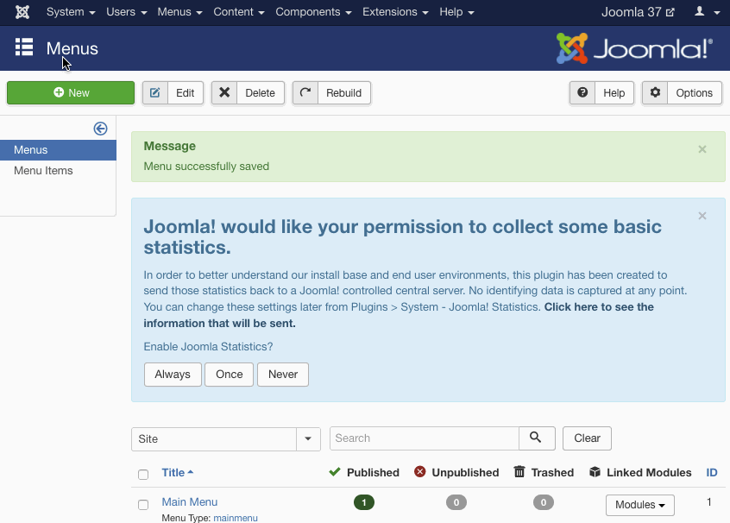730x523 pixels.
Task: Click the red Unpublished icon
Action: (x=420, y=472)
